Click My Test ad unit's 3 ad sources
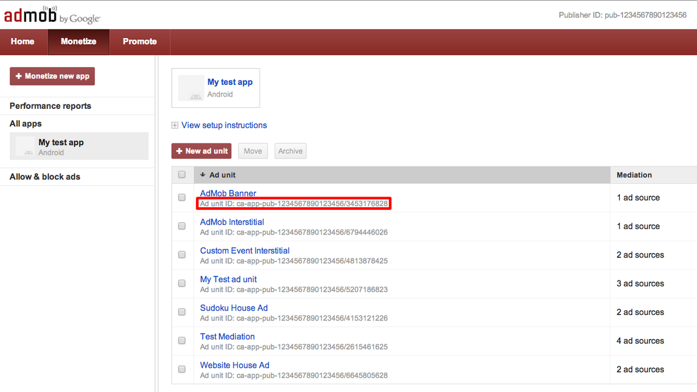Image resolution: width=697 pixels, height=392 pixels. pos(641,284)
